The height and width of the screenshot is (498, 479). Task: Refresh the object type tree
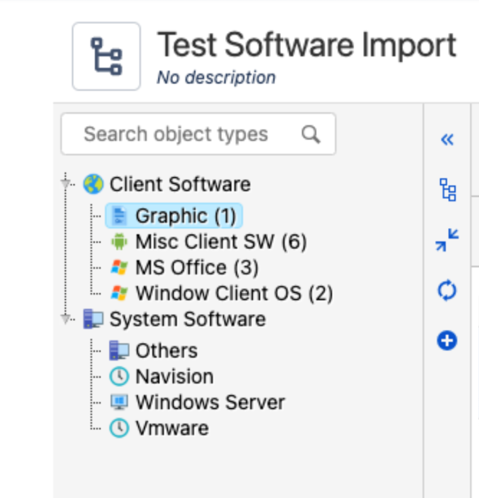[447, 290]
